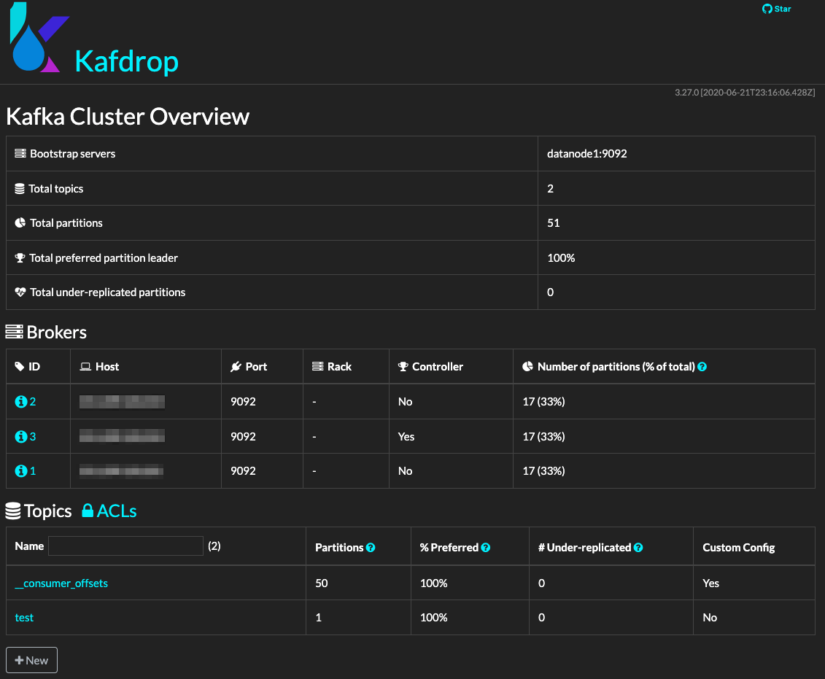825x679 pixels.
Task: Click the GitHub Star button
Action: tap(776, 9)
